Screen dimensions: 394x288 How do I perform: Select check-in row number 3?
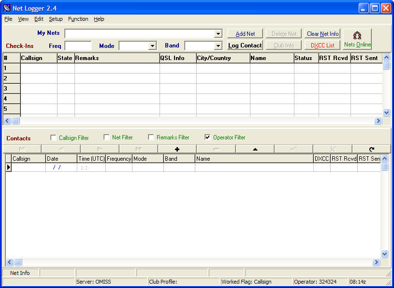(12, 89)
